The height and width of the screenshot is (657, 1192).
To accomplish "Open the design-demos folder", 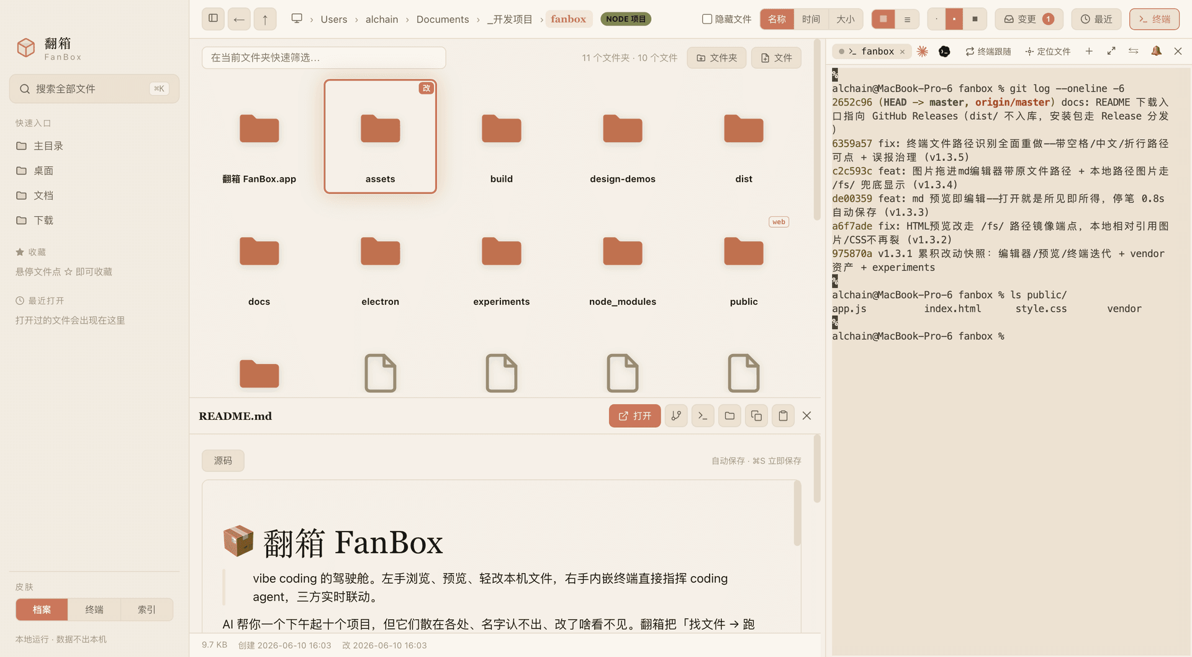I will point(622,137).
